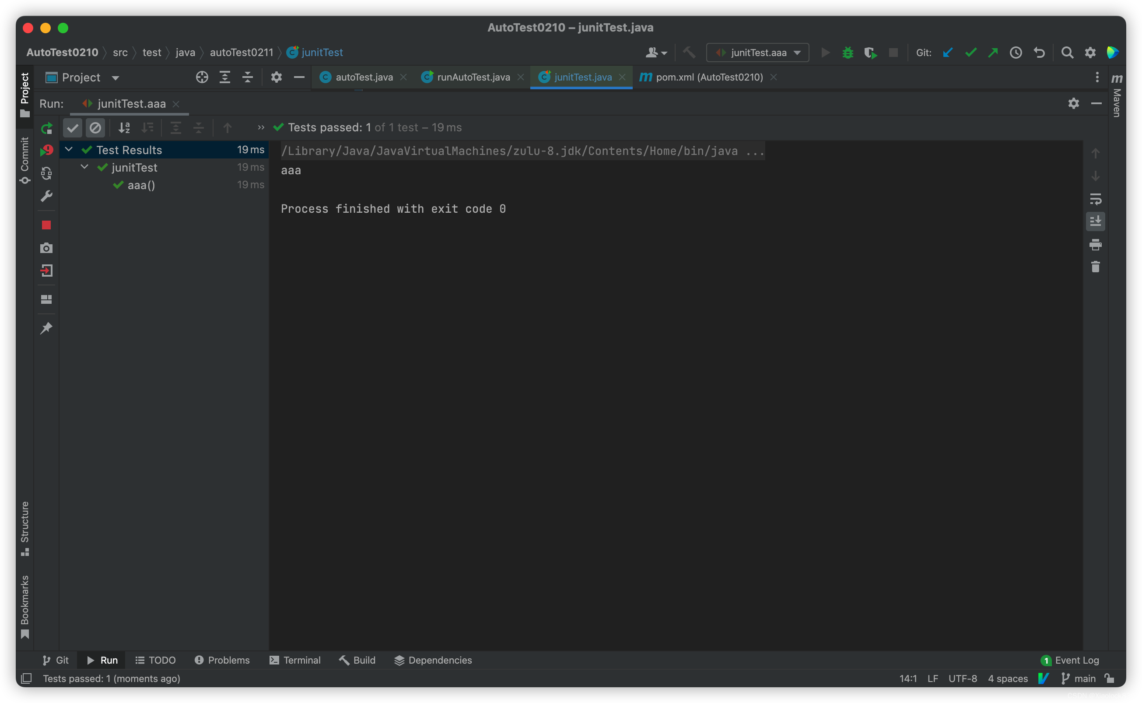The height and width of the screenshot is (703, 1142).
Task: Collapse the Test Results tree node
Action: 69,150
